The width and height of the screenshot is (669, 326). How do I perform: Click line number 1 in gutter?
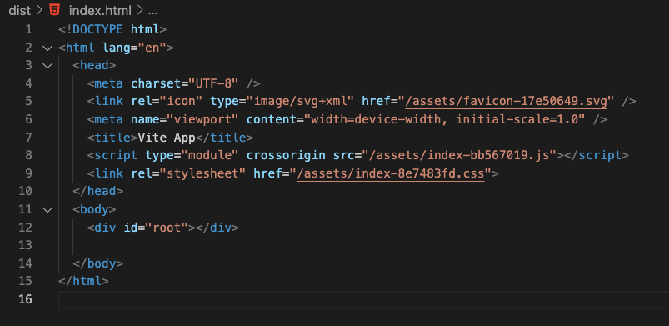[x=28, y=29]
